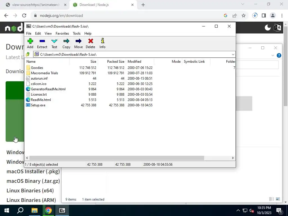Viewport: 288px width, 216px height.
Task: Open the Chrome three-dot menu
Action: pyautogui.click(x=282, y=16)
